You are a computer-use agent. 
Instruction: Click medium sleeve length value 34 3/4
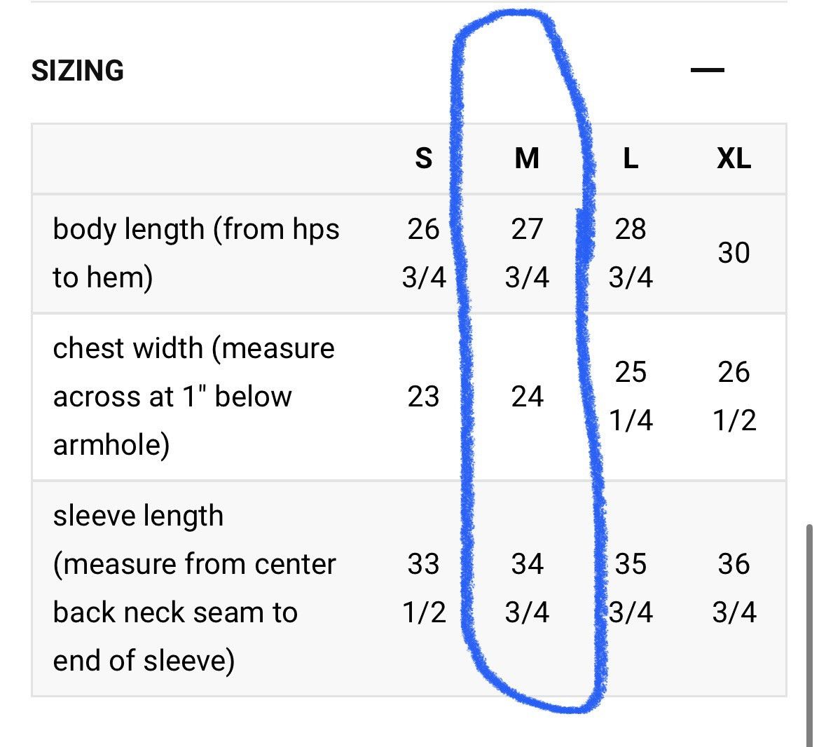(x=527, y=588)
